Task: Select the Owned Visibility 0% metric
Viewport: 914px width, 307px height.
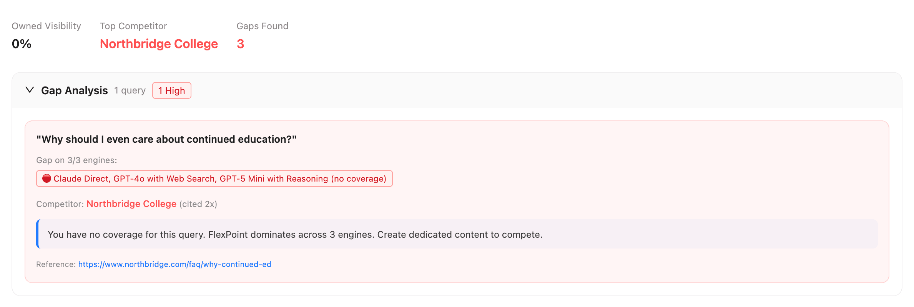Action: (21, 44)
